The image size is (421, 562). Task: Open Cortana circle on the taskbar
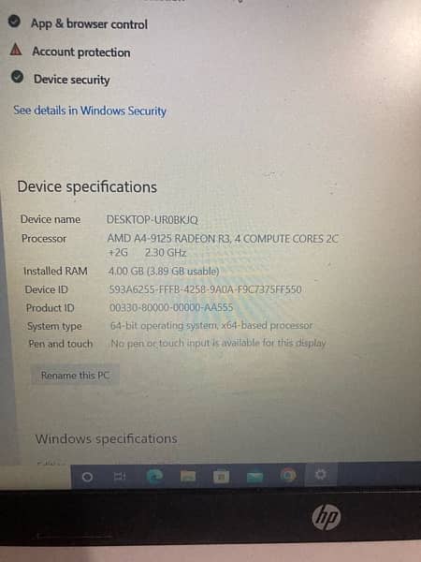(x=87, y=477)
